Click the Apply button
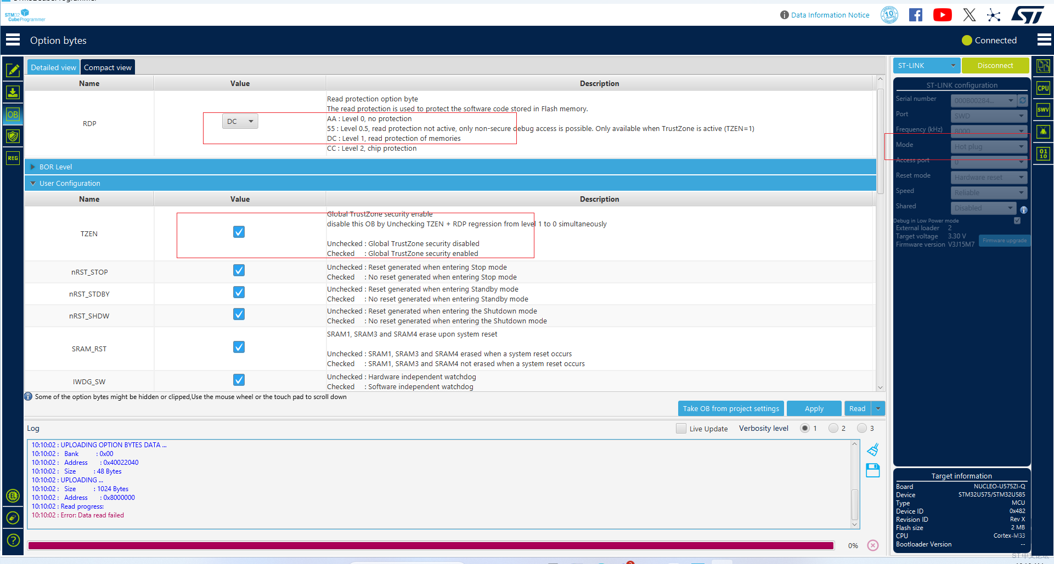Viewport: 1054px width, 564px height. tap(814, 409)
